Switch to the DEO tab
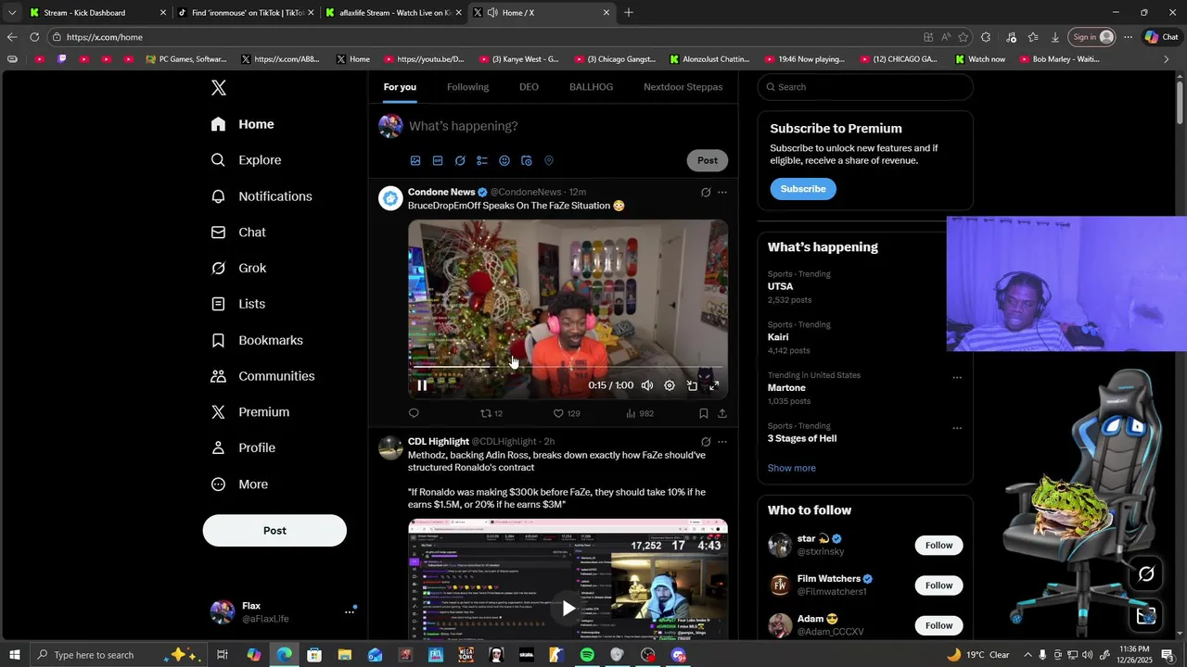This screenshot has width=1187, height=667. [529, 87]
